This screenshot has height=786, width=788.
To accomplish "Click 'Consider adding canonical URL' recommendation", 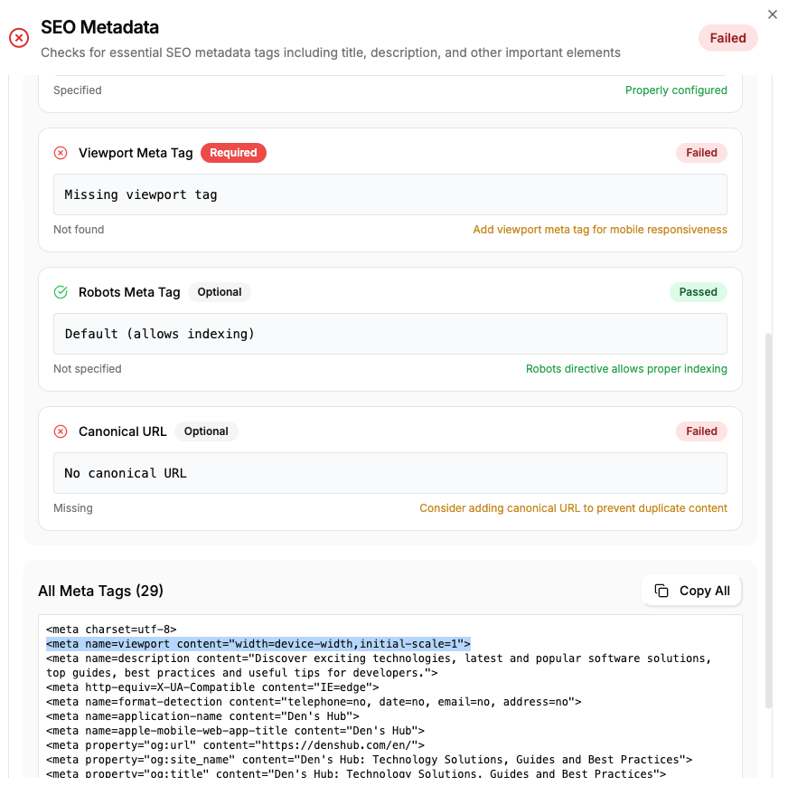I will 573,508.
